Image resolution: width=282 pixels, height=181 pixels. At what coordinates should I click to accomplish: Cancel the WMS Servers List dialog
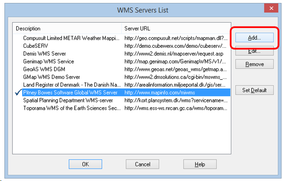[x=142, y=164]
